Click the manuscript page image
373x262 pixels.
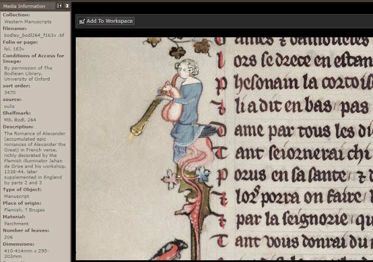(224, 149)
